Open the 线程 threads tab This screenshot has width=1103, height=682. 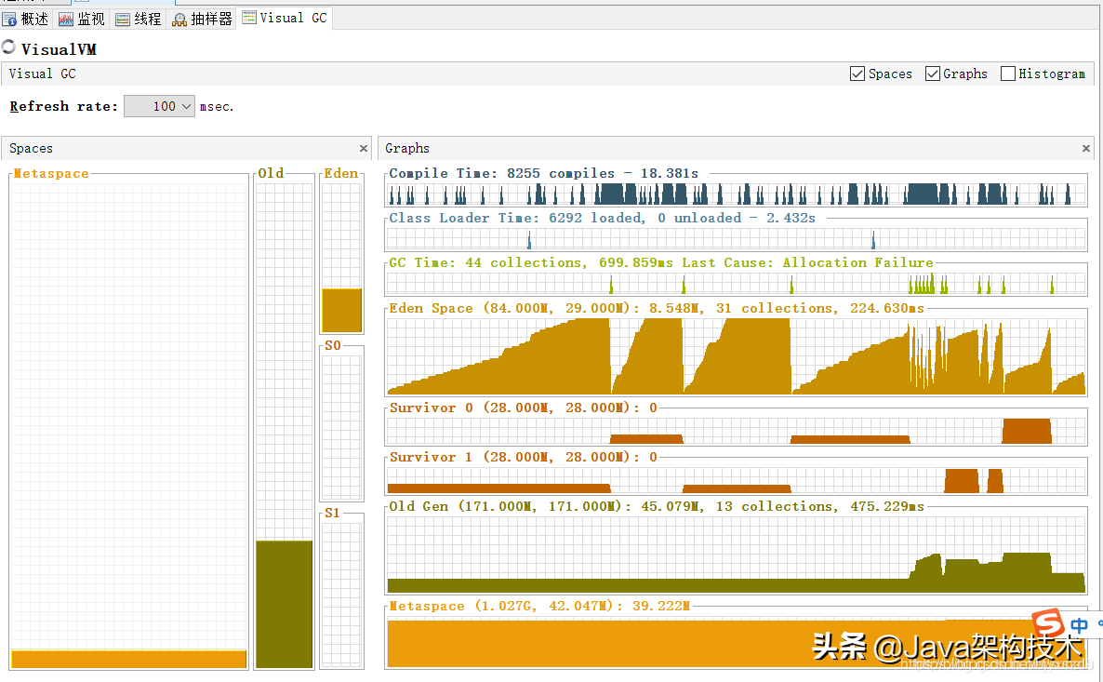tap(139, 19)
